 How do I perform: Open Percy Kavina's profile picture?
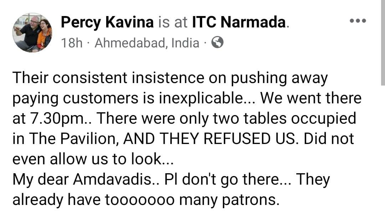point(32,33)
